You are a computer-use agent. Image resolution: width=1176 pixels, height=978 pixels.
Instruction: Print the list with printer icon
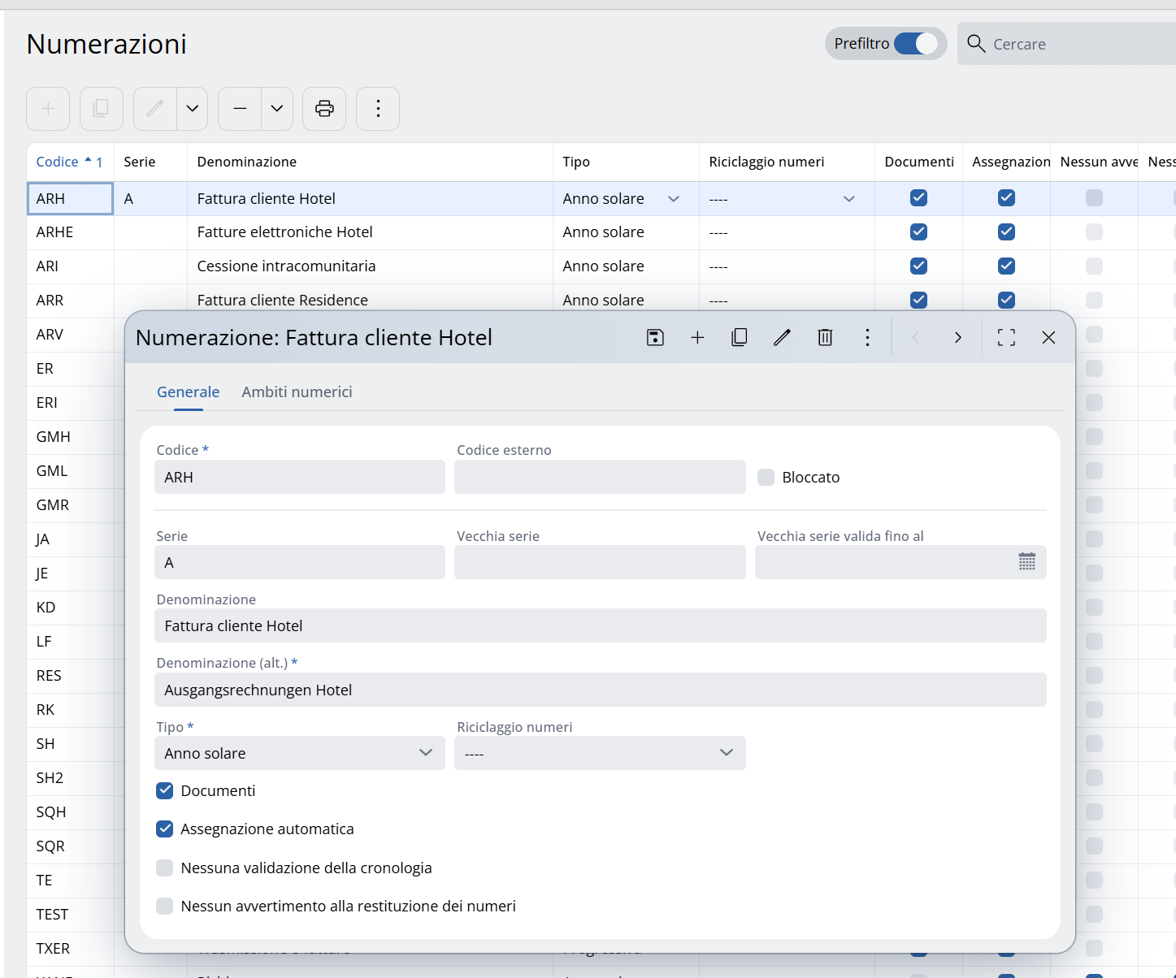tap(324, 109)
